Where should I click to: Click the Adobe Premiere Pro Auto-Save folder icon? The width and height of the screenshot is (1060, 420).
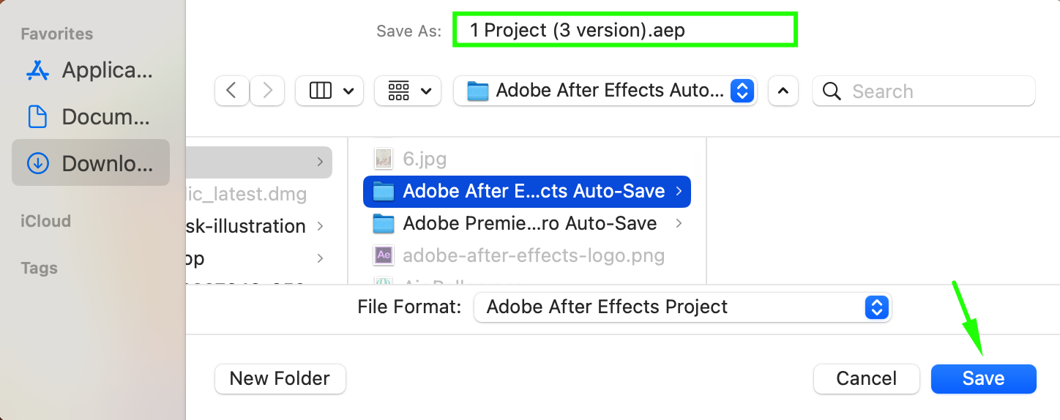point(383,223)
